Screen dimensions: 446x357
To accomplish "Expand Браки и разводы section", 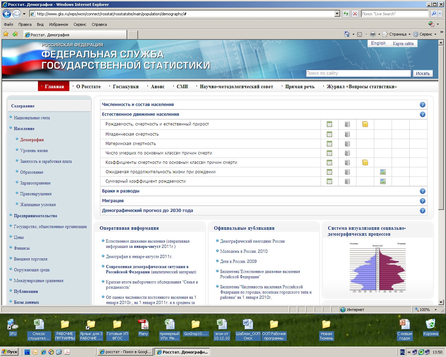I will [121, 191].
